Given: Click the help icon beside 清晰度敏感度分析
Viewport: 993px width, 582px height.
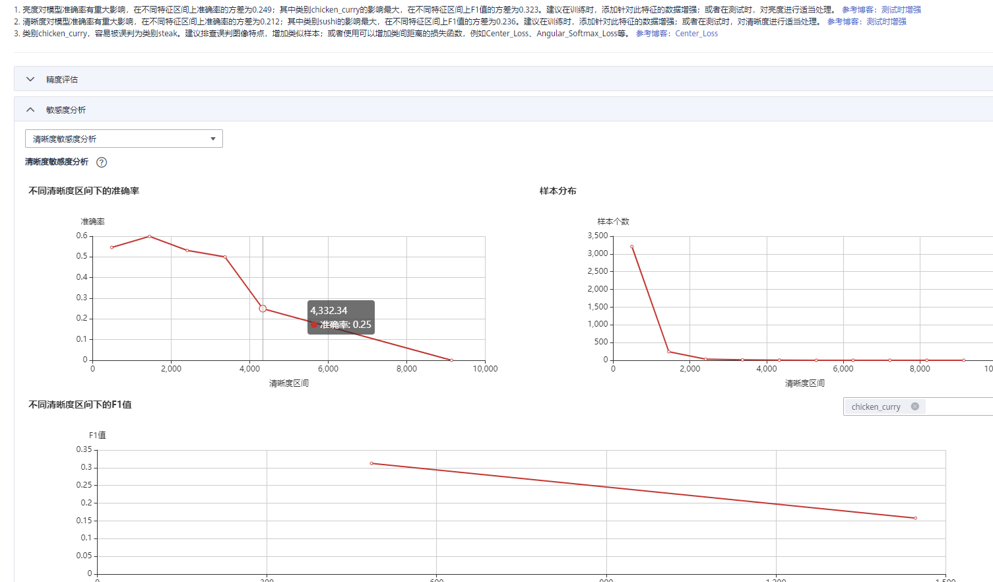Looking at the screenshot, I should (x=102, y=162).
